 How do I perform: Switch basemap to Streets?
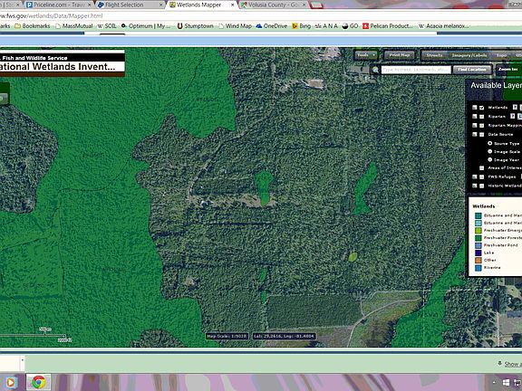[x=434, y=55]
